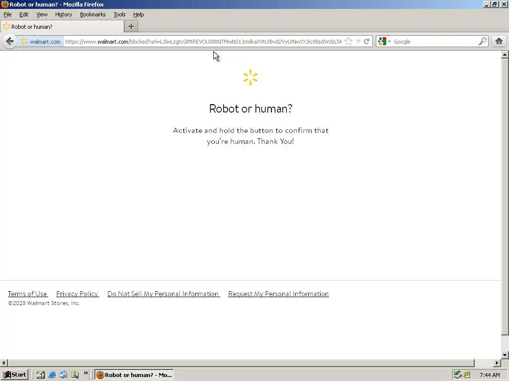This screenshot has height=381, width=509.
Task: Select the Firefox taskbar button
Action: coord(134,375)
